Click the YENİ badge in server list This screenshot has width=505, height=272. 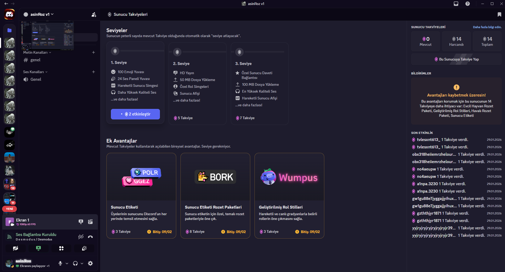coord(9,209)
